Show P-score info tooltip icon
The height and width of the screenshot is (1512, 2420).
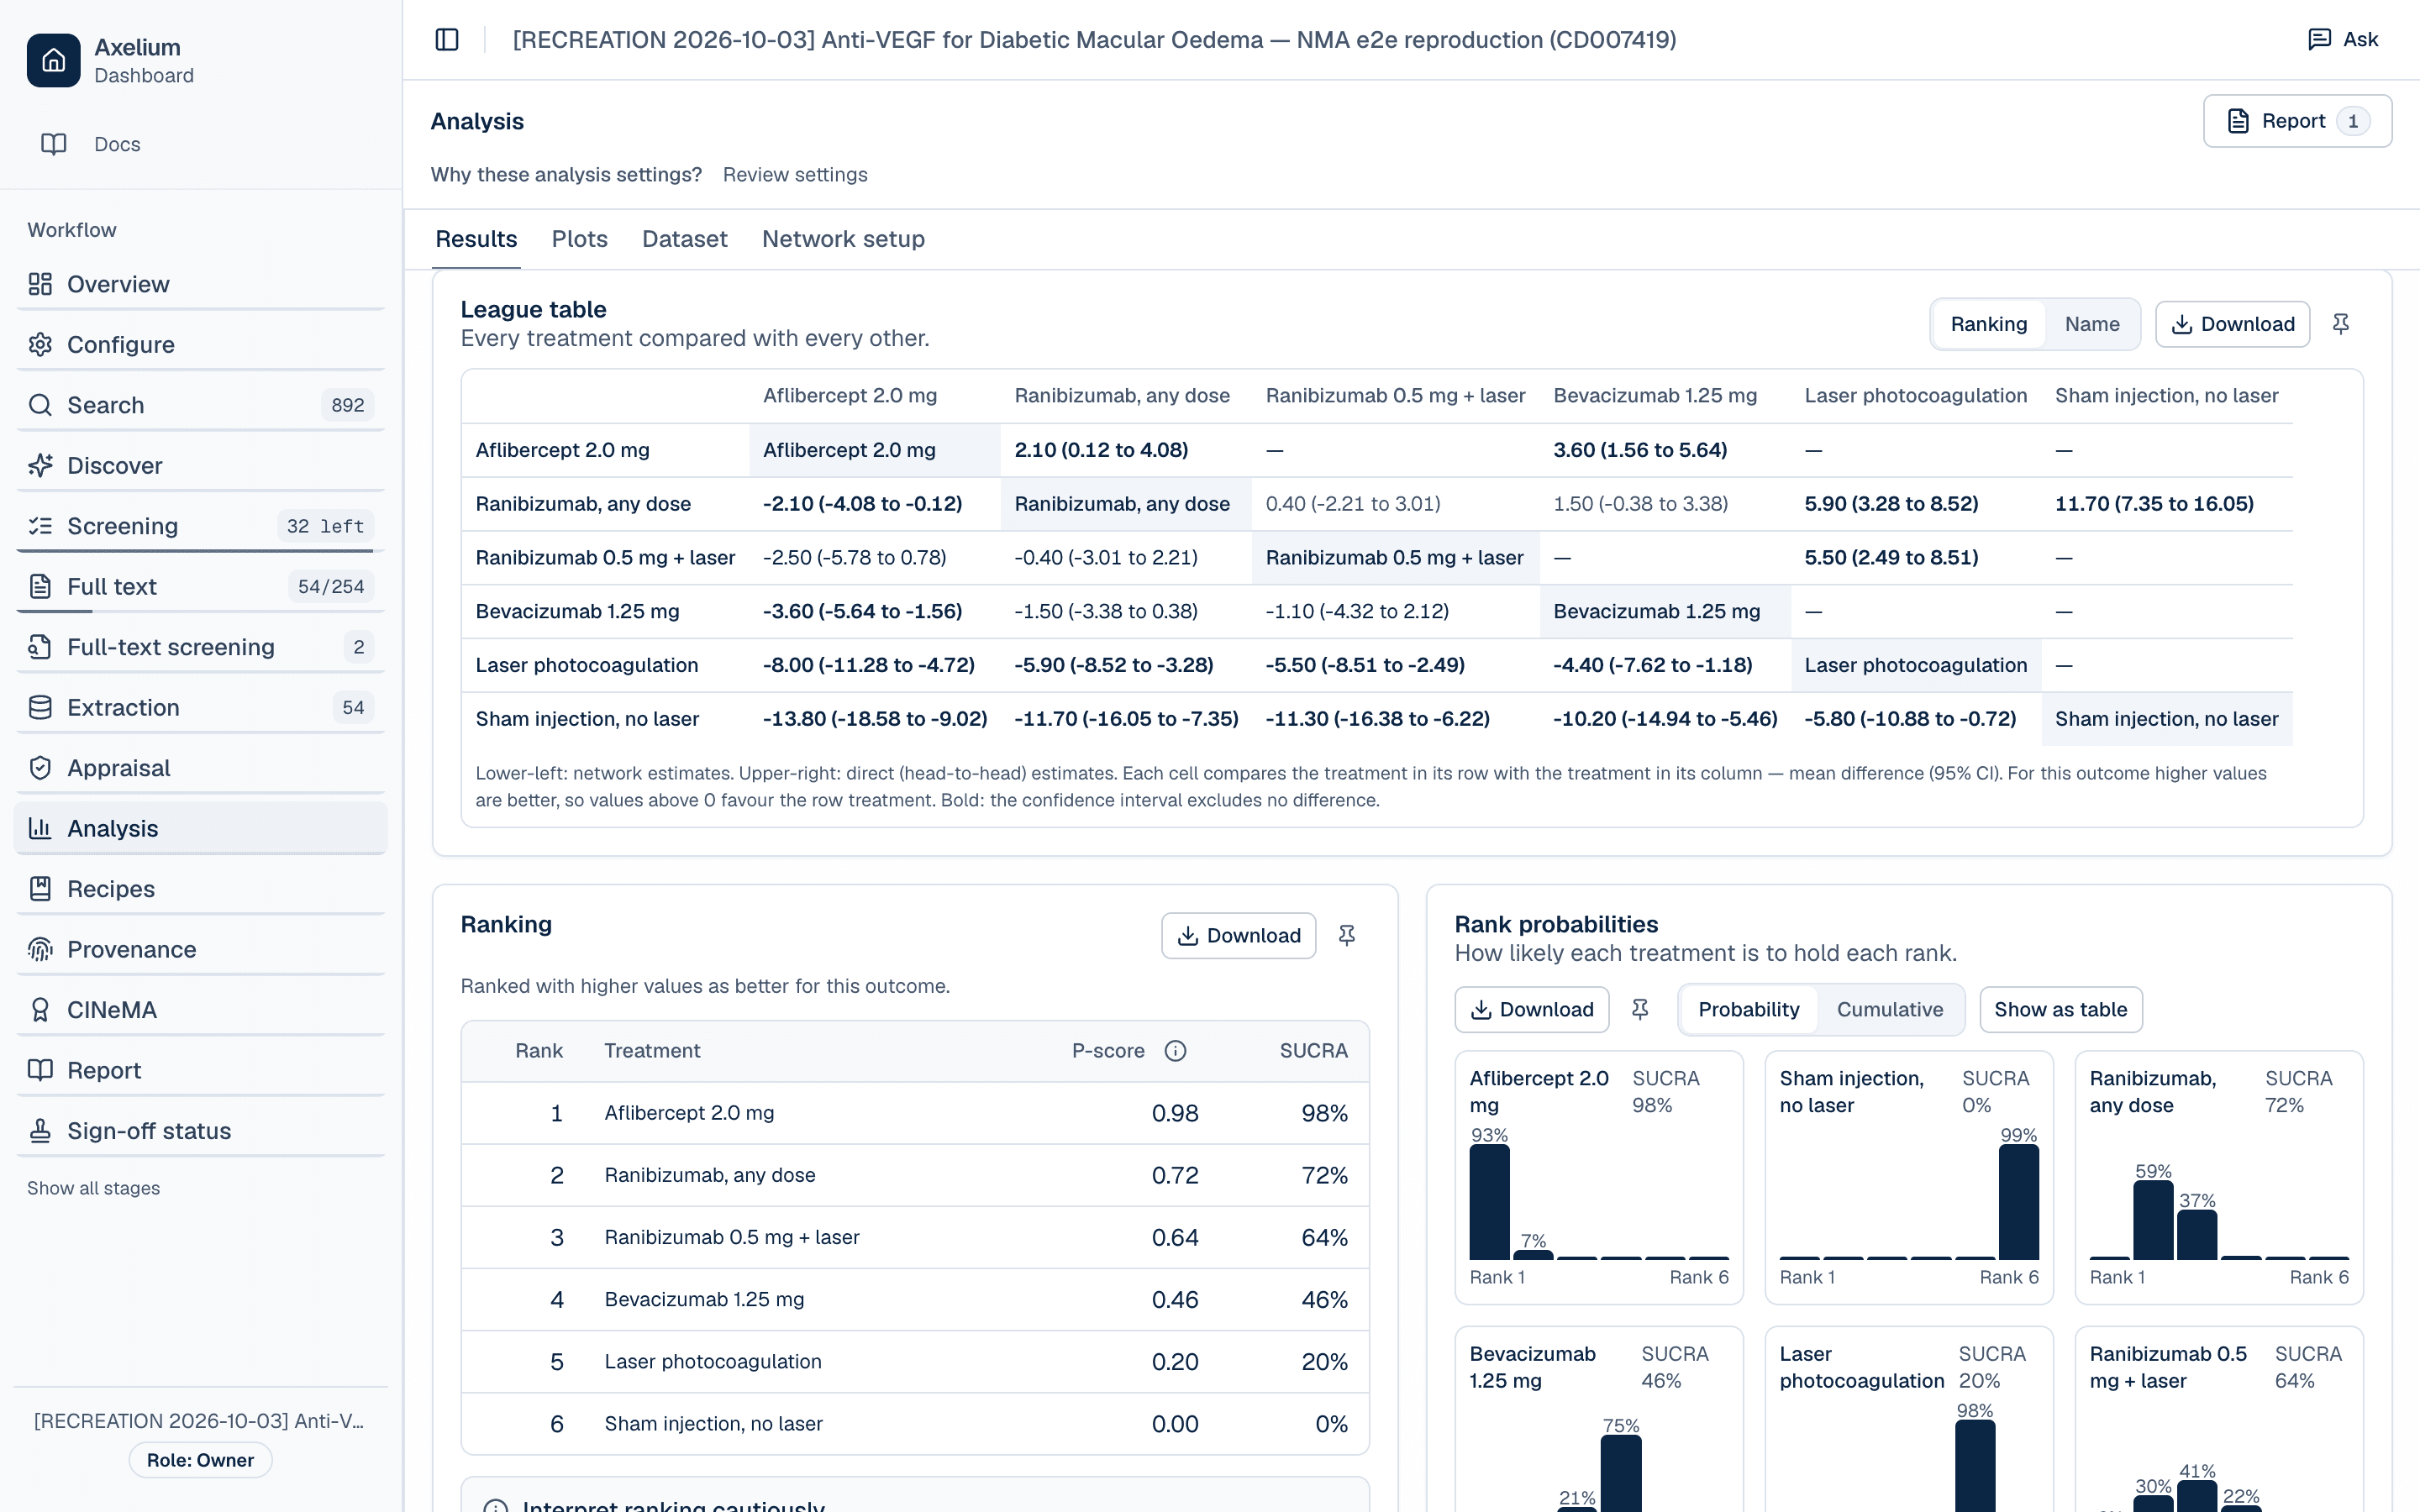click(x=1176, y=1051)
